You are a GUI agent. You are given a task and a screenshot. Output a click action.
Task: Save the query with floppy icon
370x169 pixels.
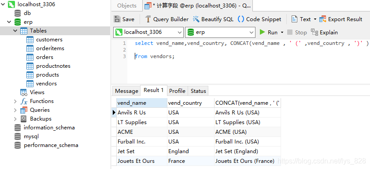point(117,19)
